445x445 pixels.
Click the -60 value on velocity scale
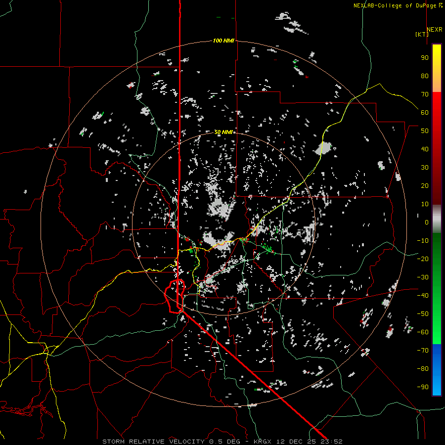coord(423,332)
